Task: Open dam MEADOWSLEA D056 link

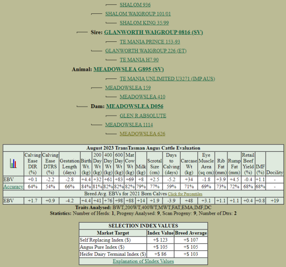Action: tap(134, 106)
